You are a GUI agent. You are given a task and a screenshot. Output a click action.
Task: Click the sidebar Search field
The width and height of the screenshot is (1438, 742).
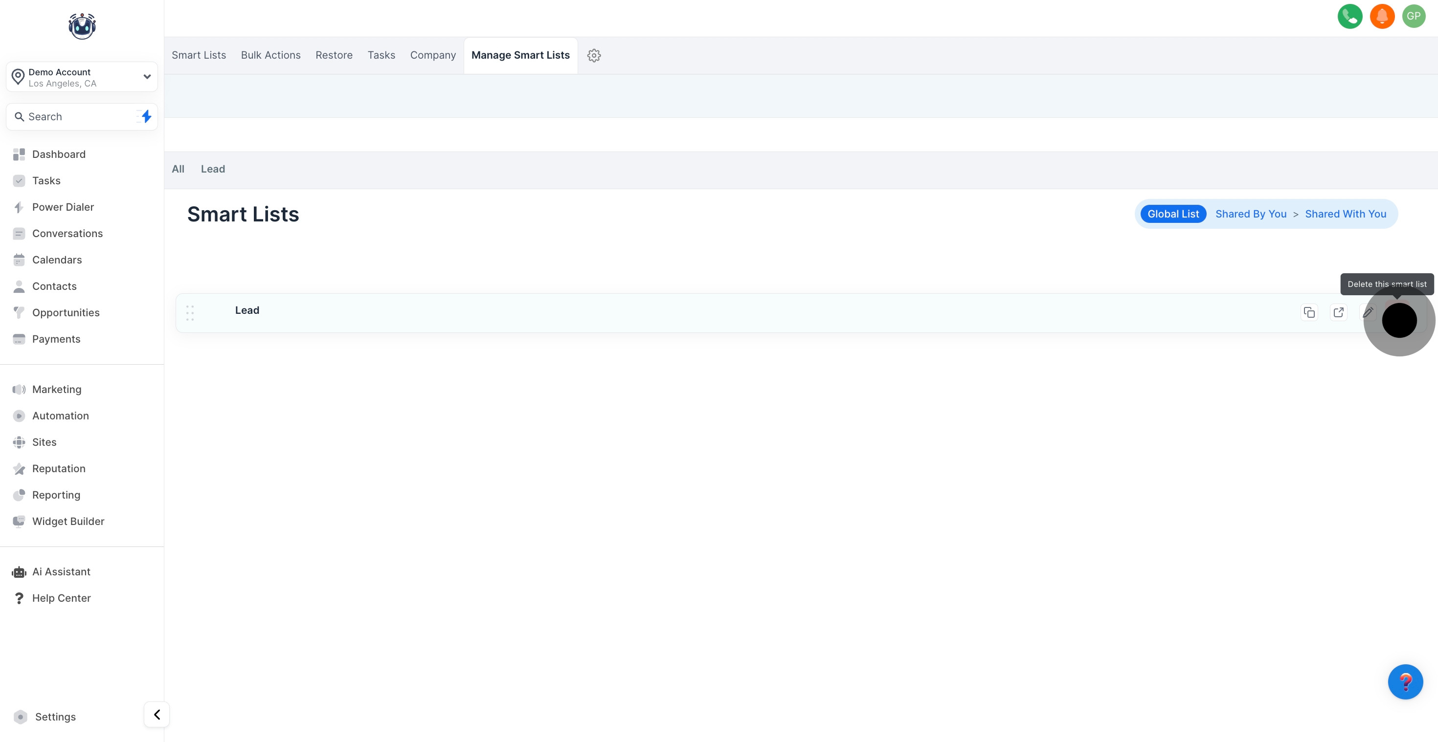pyautogui.click(x=72, y=117)
